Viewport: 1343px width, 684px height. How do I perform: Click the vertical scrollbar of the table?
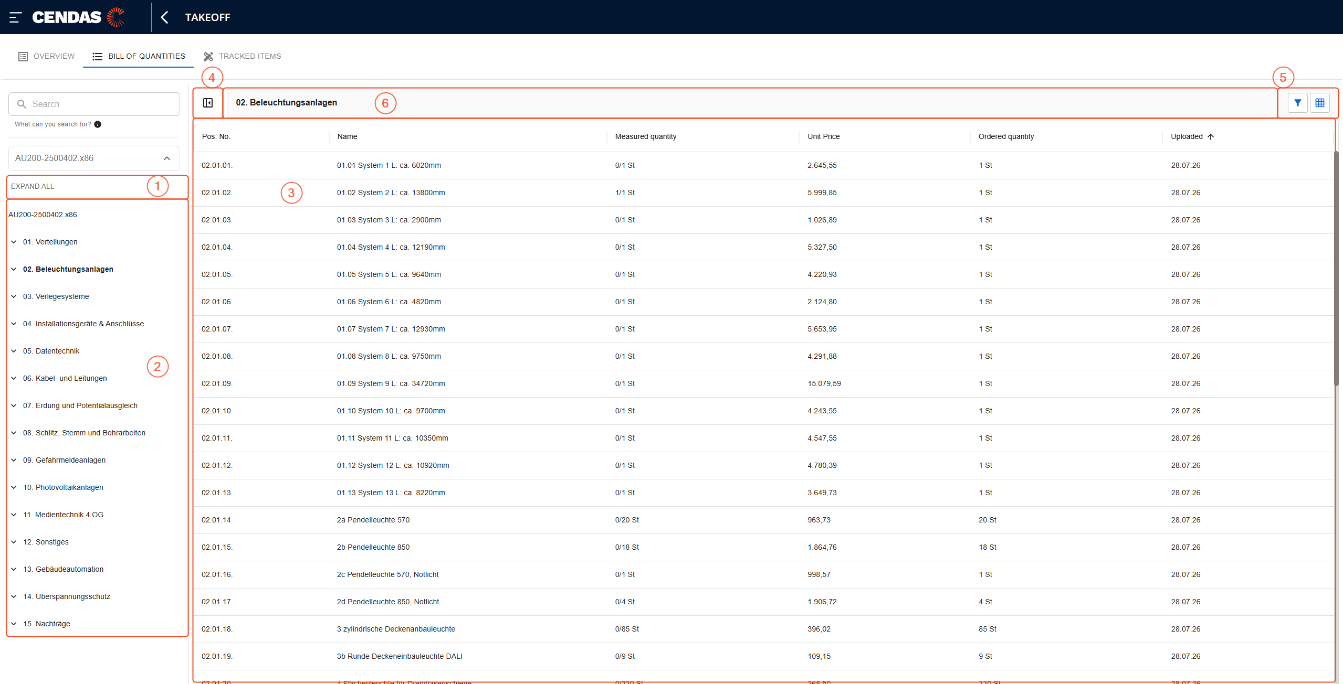[1336, 268]
